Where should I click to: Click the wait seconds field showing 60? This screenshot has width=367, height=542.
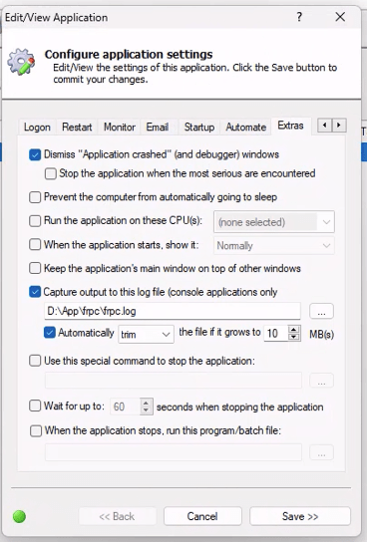(x=125, y=406)
